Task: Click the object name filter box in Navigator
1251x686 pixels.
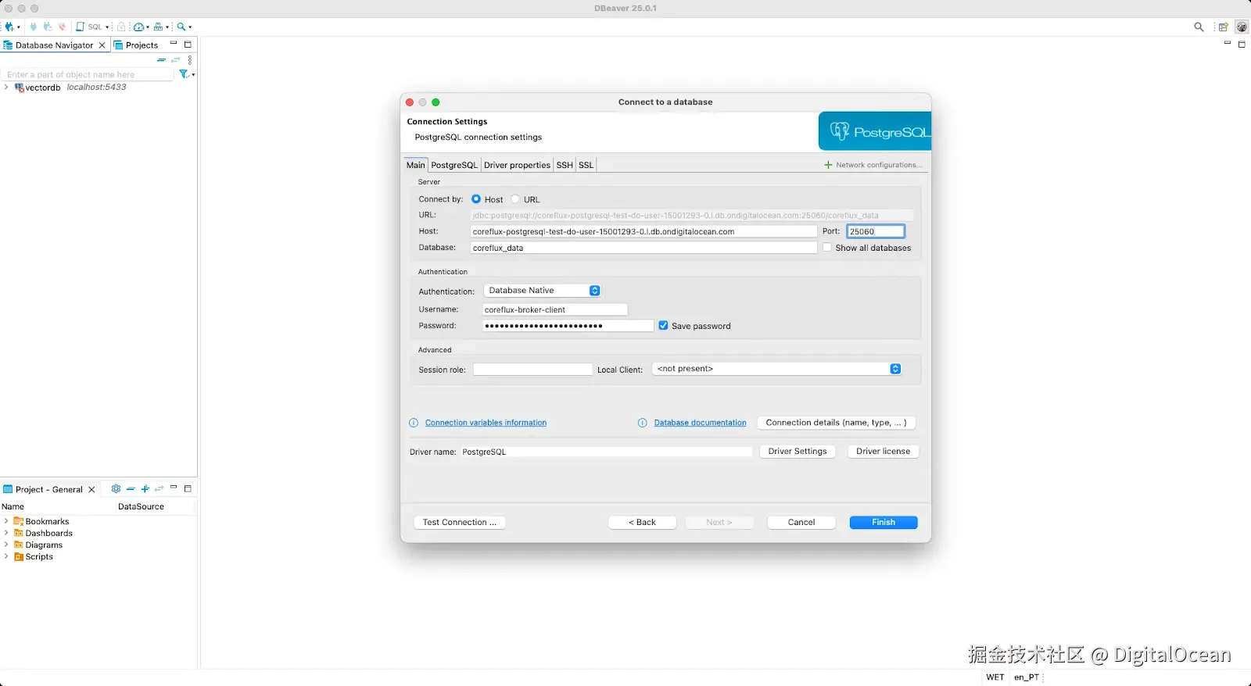Action: (88, 74)
